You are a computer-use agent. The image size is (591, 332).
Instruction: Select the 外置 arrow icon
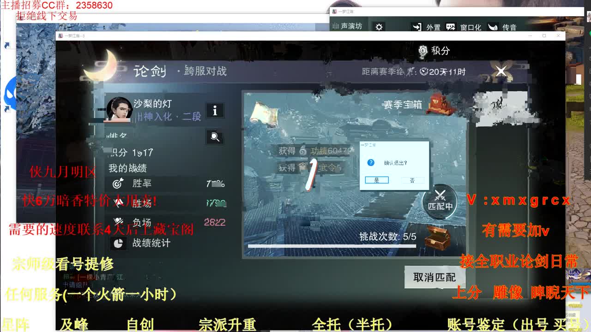[x=417, y=27]
